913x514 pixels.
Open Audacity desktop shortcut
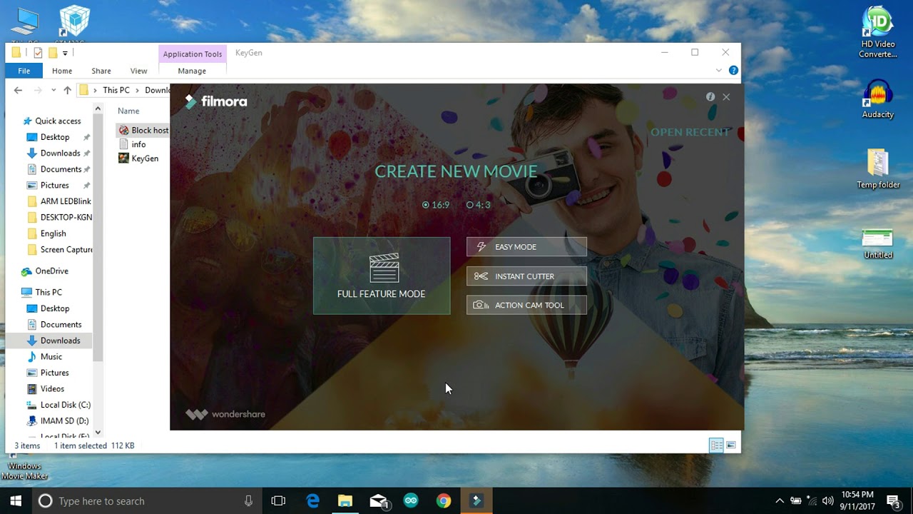[x=877, y=100]
